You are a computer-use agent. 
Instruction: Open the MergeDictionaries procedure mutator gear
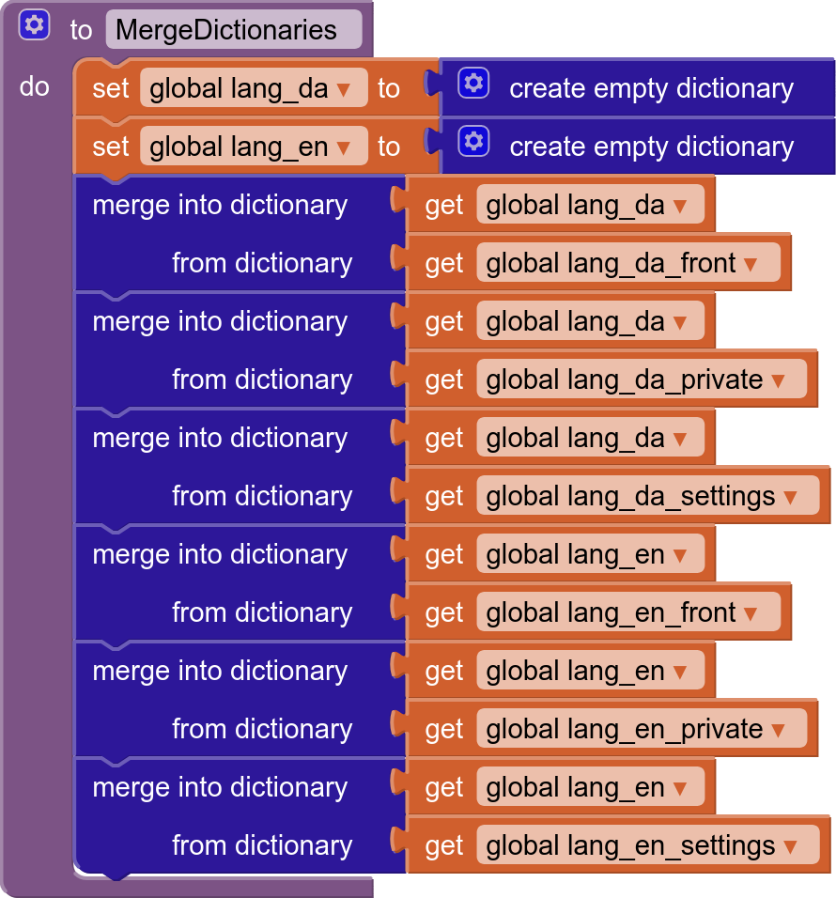click(x=34, y=25)
